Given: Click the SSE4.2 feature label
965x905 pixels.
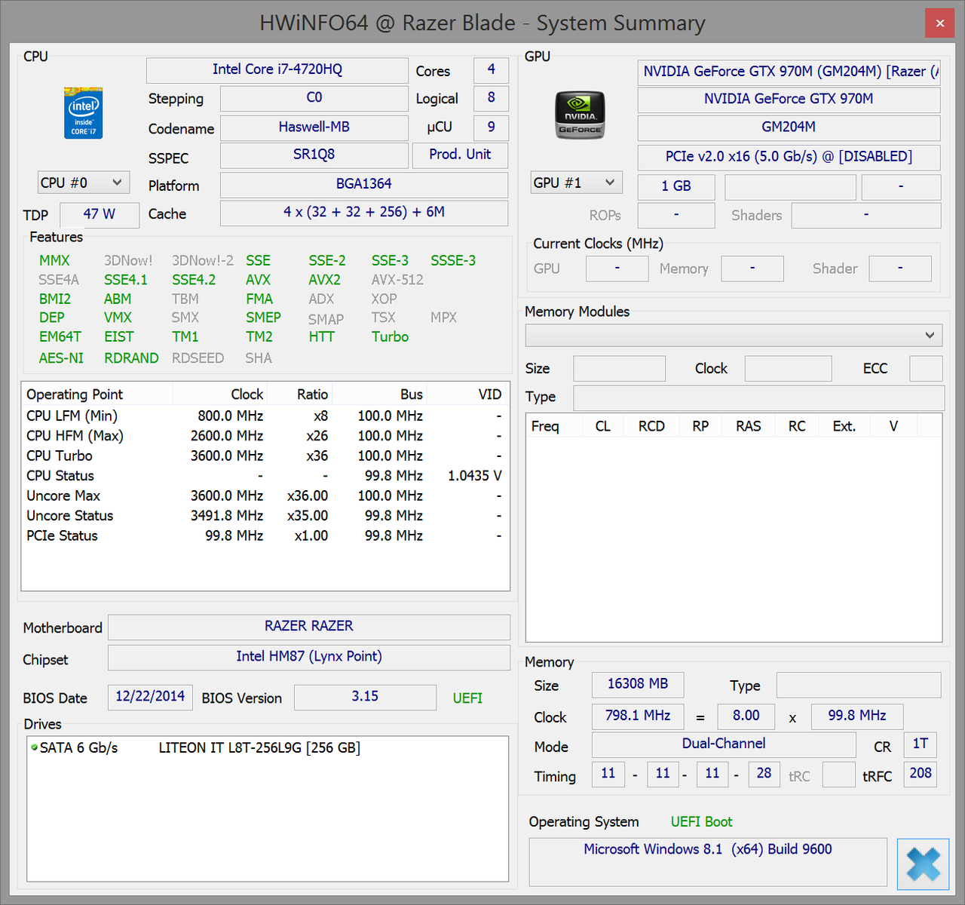Looking at the screenshot, I should (x=194, y=280).
